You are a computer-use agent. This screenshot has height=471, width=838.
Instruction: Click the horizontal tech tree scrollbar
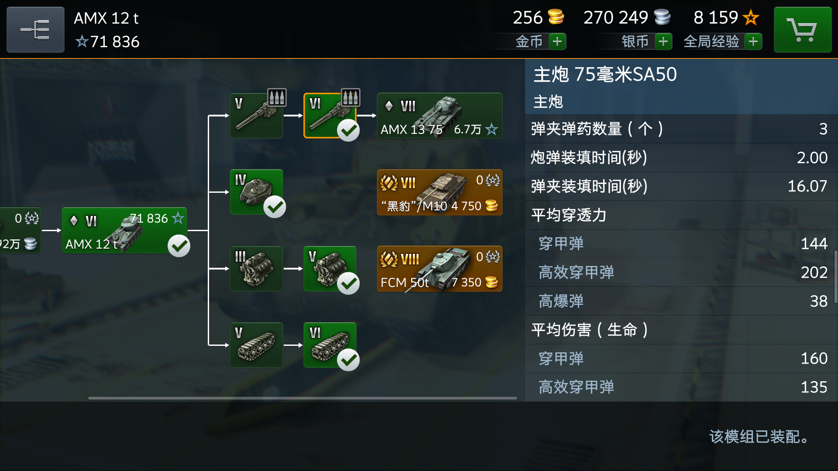302,398
